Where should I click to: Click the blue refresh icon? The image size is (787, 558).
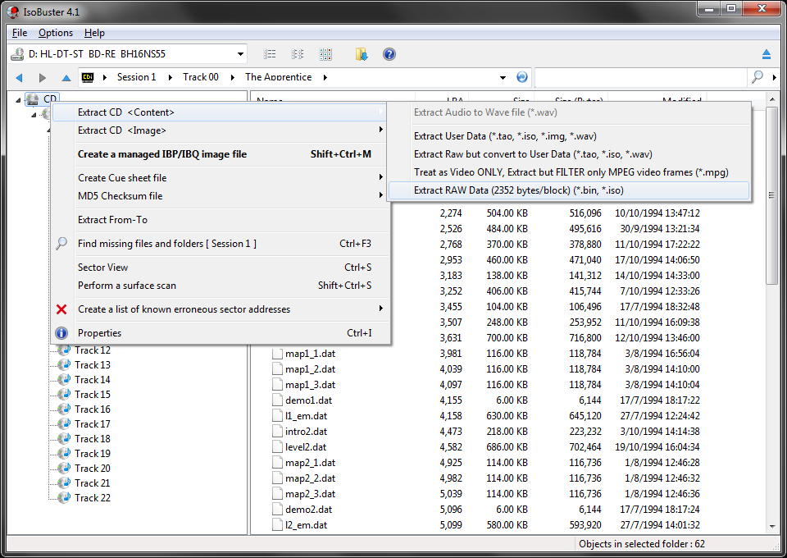coord(522,77)
